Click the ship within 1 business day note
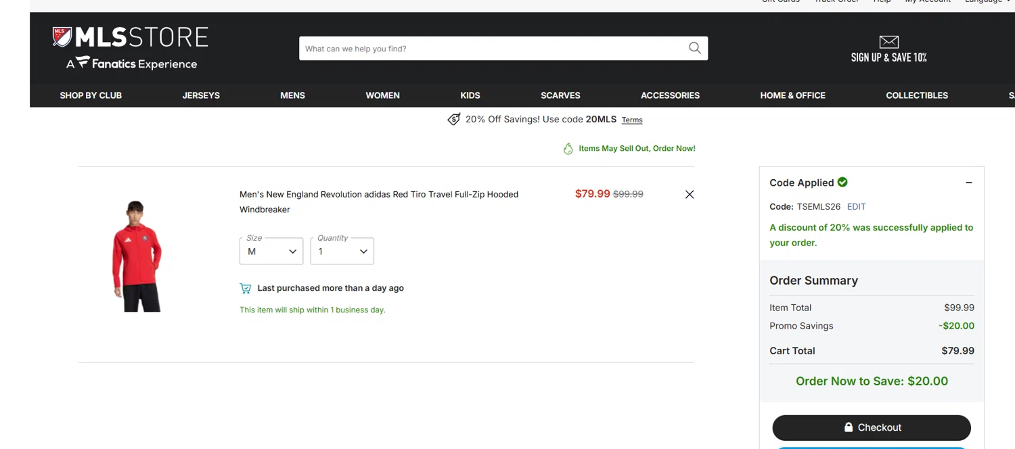Viewport: 1015px width, 449px height. click(x=313, y=310)
